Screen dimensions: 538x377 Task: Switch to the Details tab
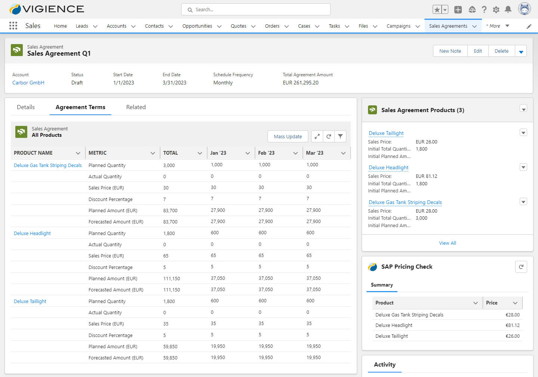point(26,107)
